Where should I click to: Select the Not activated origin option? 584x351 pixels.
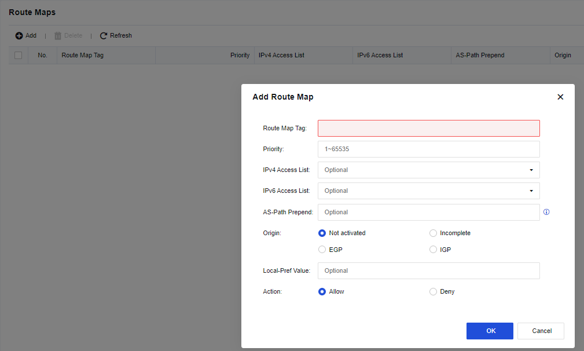(322, 233)
